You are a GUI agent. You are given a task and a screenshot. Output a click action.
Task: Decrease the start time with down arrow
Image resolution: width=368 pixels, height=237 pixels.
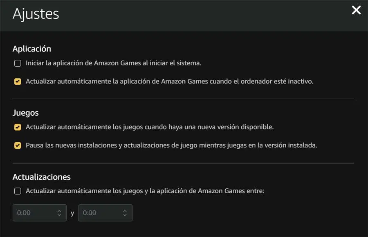tap(59, 215)
